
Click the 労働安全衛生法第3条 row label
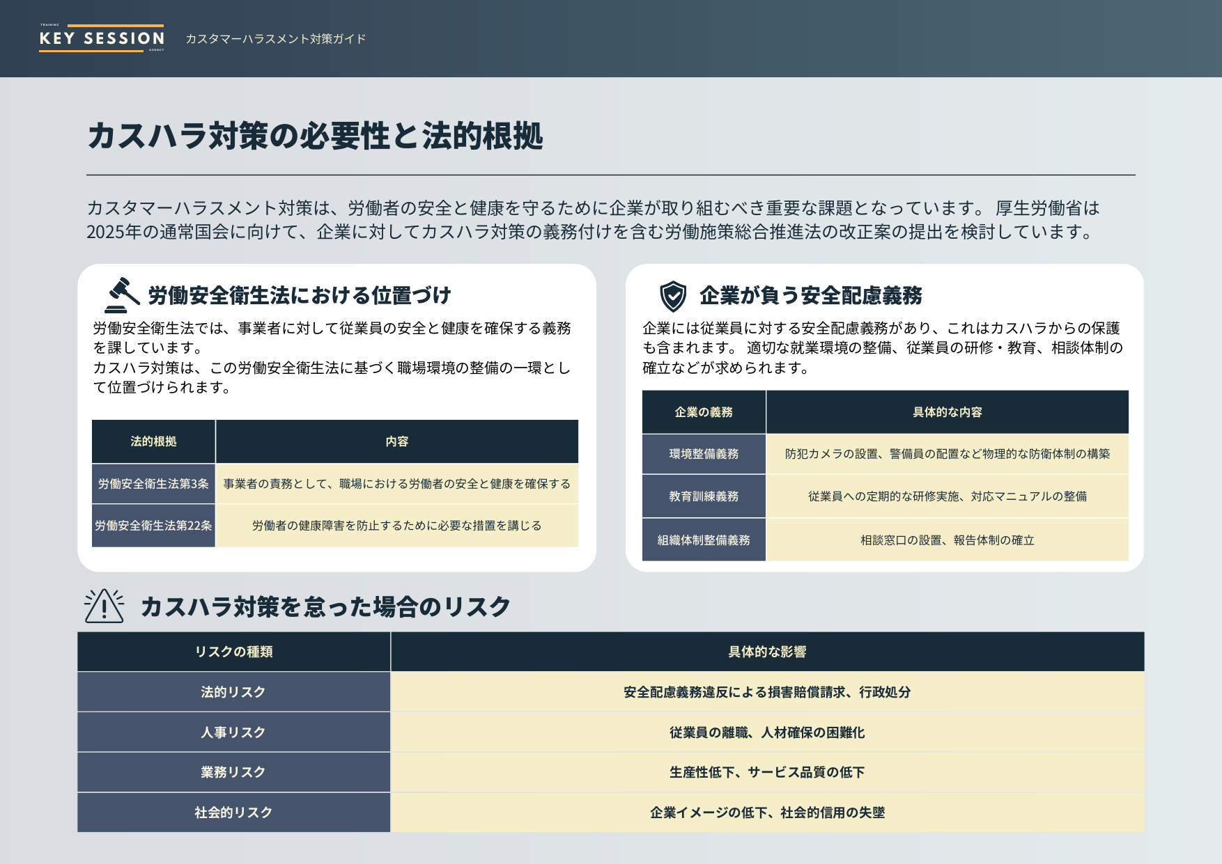click(153, 482)
